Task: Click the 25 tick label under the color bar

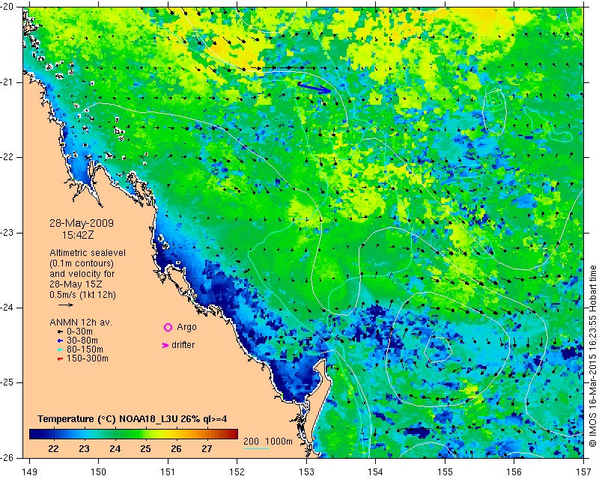Action: [x=145, y=449]
